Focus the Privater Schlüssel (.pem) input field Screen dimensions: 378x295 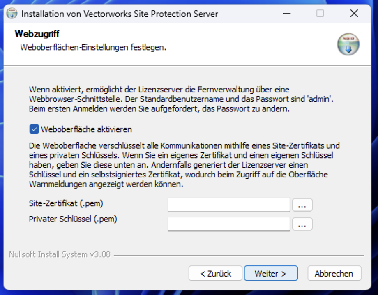[228, 224]
